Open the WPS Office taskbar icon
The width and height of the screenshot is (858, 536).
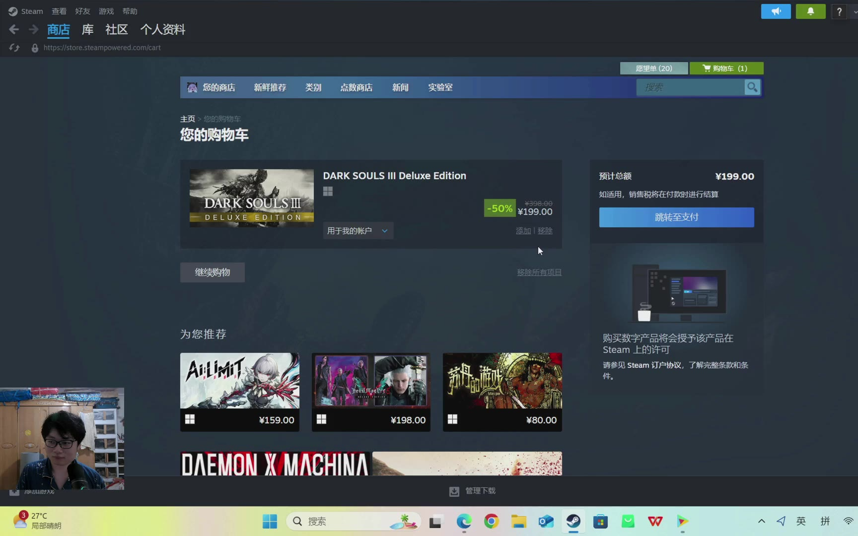[x=655, y=521]
